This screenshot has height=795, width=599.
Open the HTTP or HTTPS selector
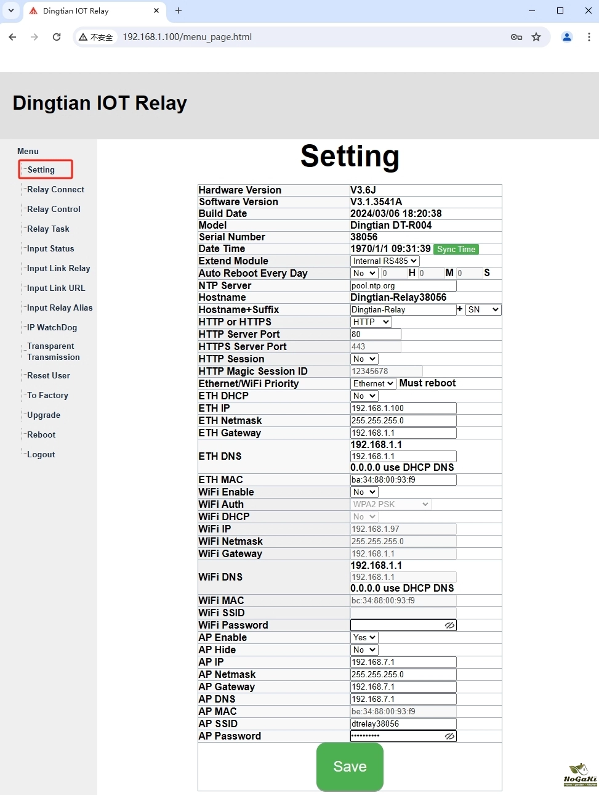[x=371, y=322]
